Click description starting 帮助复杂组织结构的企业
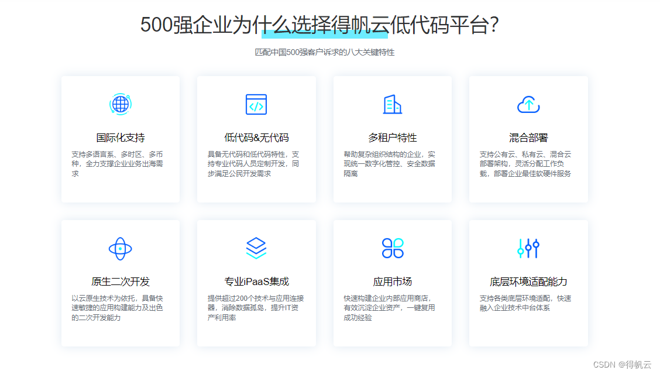Viewport: 660px width, 374px height. [x=389, y=164]
